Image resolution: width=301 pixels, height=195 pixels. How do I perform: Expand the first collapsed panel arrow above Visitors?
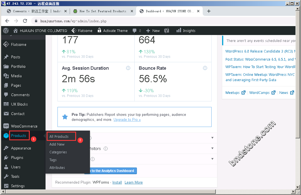pyautogui.click(x=212, y=138)
